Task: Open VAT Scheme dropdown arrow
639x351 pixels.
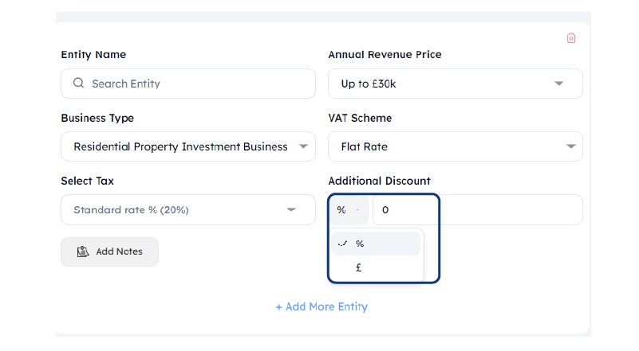Action: coord(570,146)
